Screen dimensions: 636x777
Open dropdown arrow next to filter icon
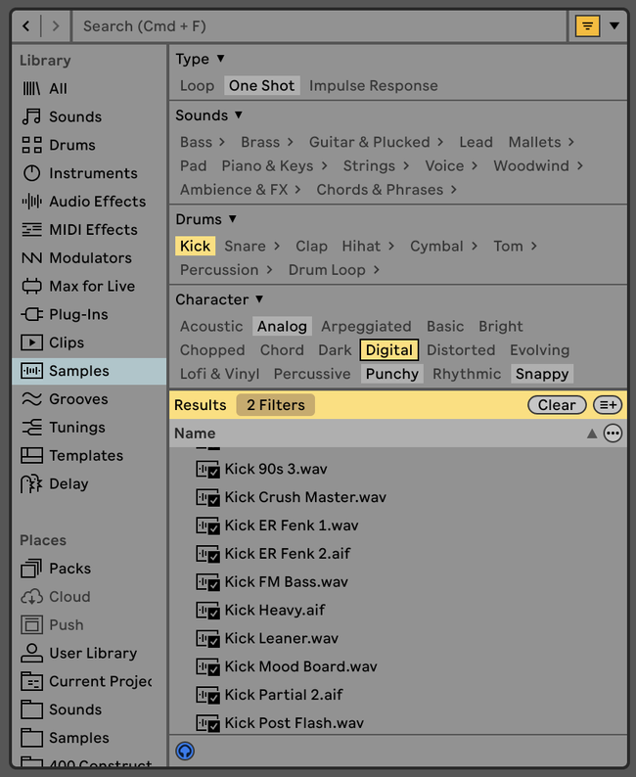[614, 26]
